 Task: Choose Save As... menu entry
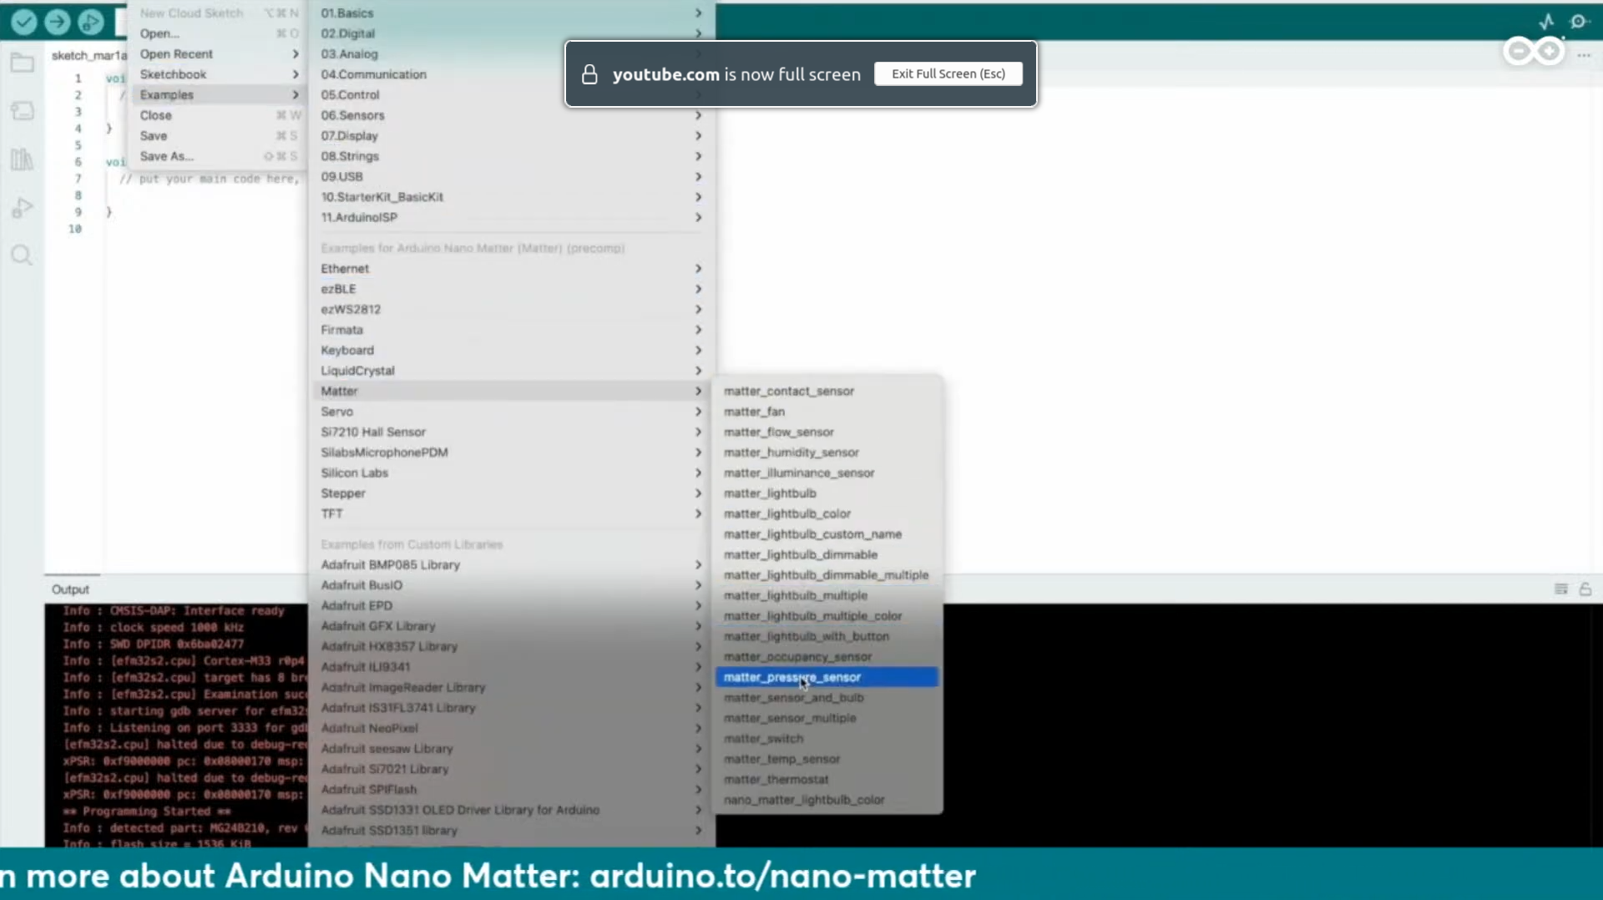(x=217, y=156)
